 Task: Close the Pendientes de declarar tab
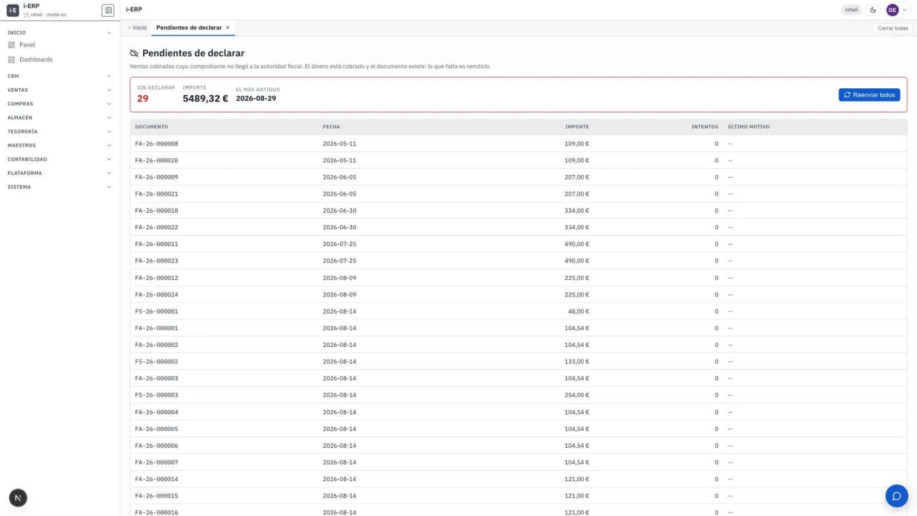228,28
